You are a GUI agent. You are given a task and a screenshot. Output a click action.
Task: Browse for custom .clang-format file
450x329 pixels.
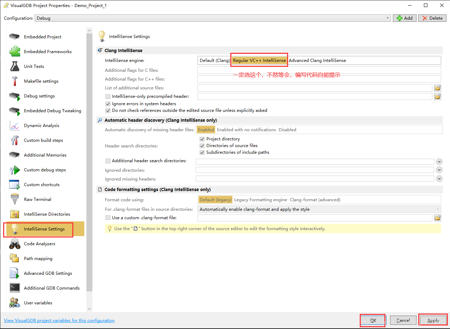click(438, 218)
